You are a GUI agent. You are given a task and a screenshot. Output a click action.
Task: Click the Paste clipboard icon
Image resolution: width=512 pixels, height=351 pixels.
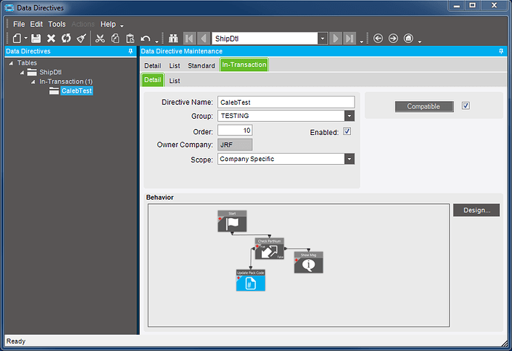130,39
